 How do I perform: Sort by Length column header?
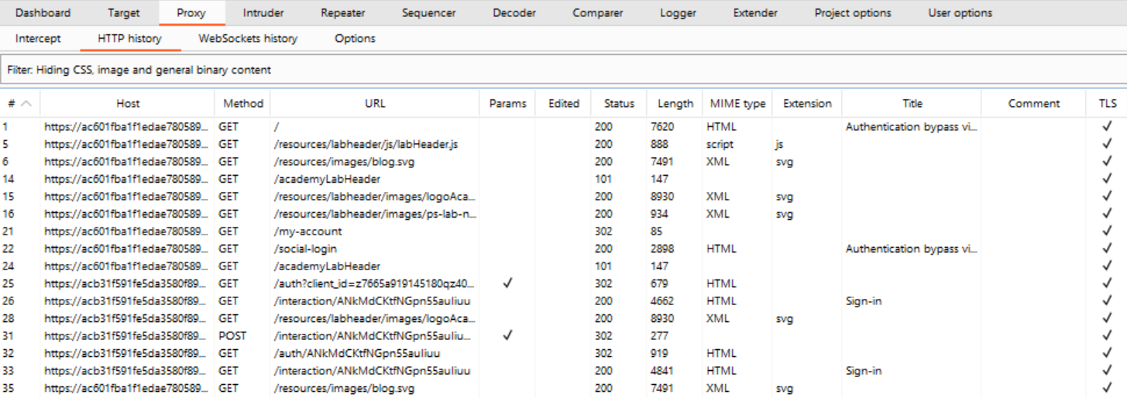coord(675,103)
